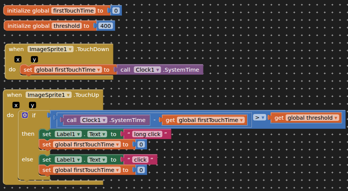Edit the "click" text string in else branch

[140, 160]
